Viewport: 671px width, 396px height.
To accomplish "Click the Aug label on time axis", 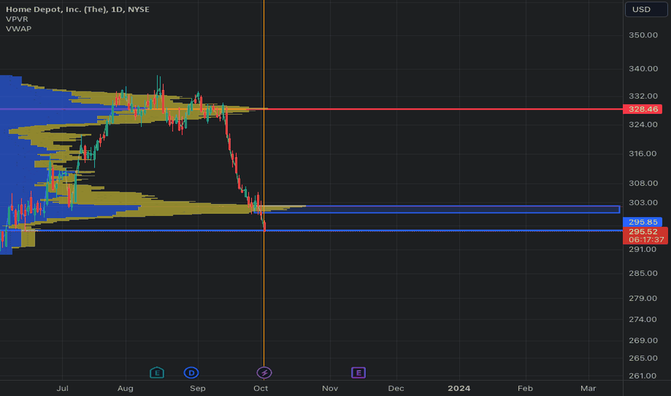I will pyautogui.click(x=125, y=388).
